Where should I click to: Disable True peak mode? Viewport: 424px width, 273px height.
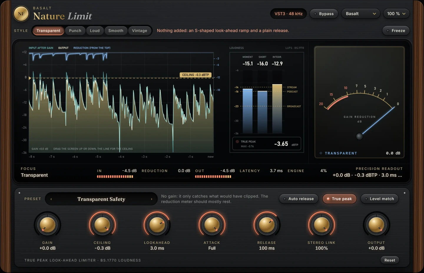339,199
